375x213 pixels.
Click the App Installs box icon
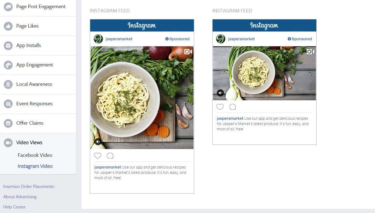pyautogui.click(x=8, y=45)
